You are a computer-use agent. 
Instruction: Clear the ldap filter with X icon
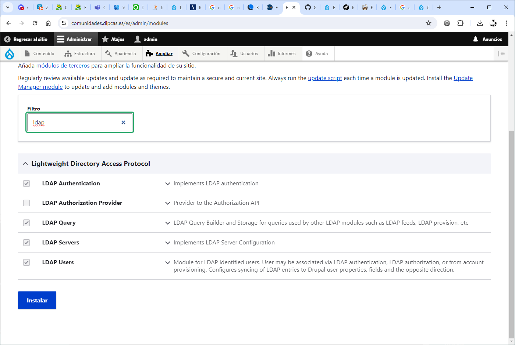coord(124,123)
